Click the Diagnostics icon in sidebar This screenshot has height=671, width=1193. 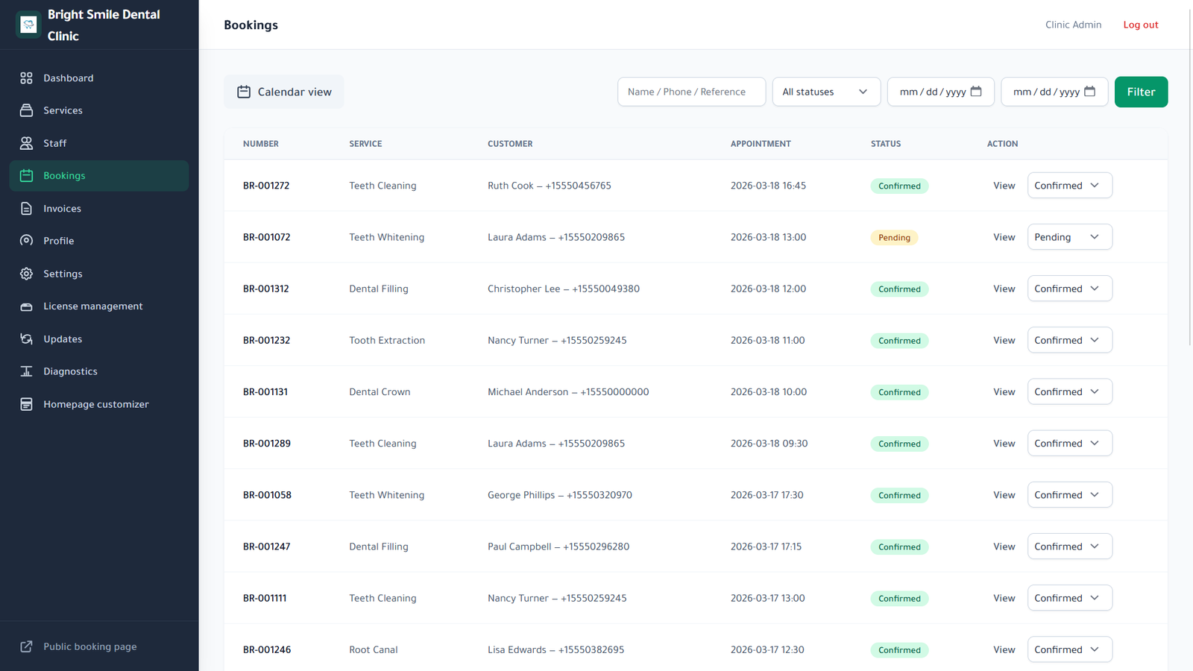tap(26, 371)
